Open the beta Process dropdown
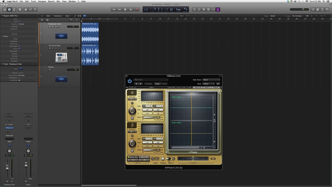The height and width of the screenshot is (187, 332). (x=132, y=131)
